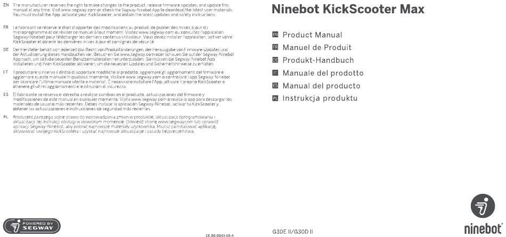Click the CE.00.0043.80-A document code

click(219, 235)
